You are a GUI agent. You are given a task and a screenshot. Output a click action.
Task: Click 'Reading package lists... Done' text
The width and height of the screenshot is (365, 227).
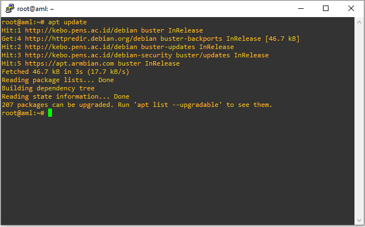58,80
